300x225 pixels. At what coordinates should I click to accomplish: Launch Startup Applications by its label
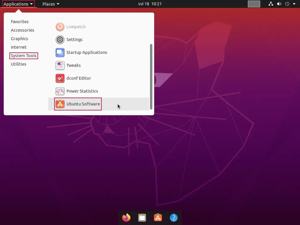(87, 52)
